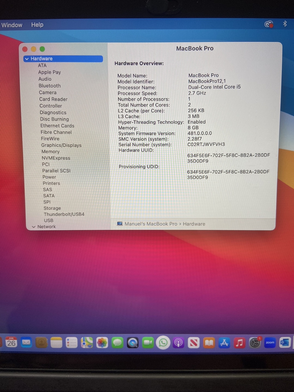Select Graphics/Displays in the sidebar

pos(62,145)
